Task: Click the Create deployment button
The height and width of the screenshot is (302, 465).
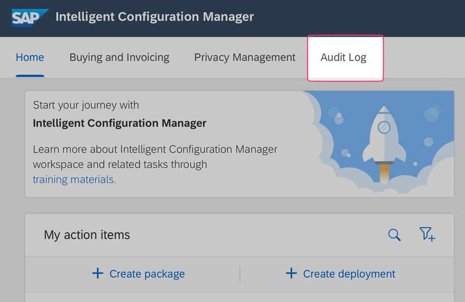Action: coord(340,274)
